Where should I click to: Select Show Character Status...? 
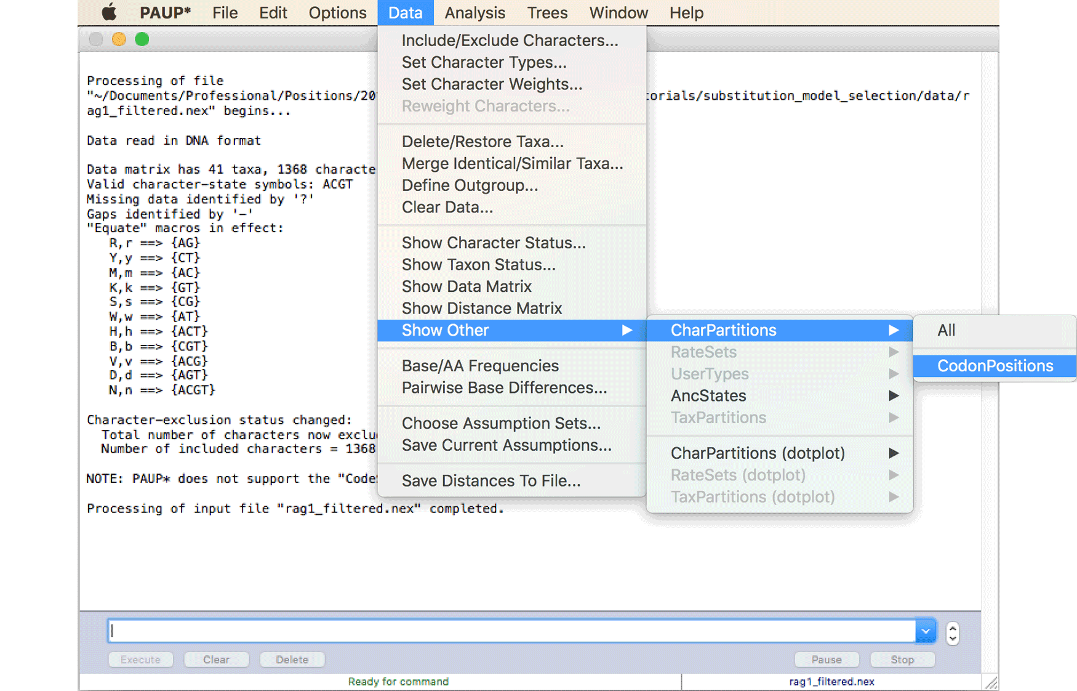click(511, 243)
